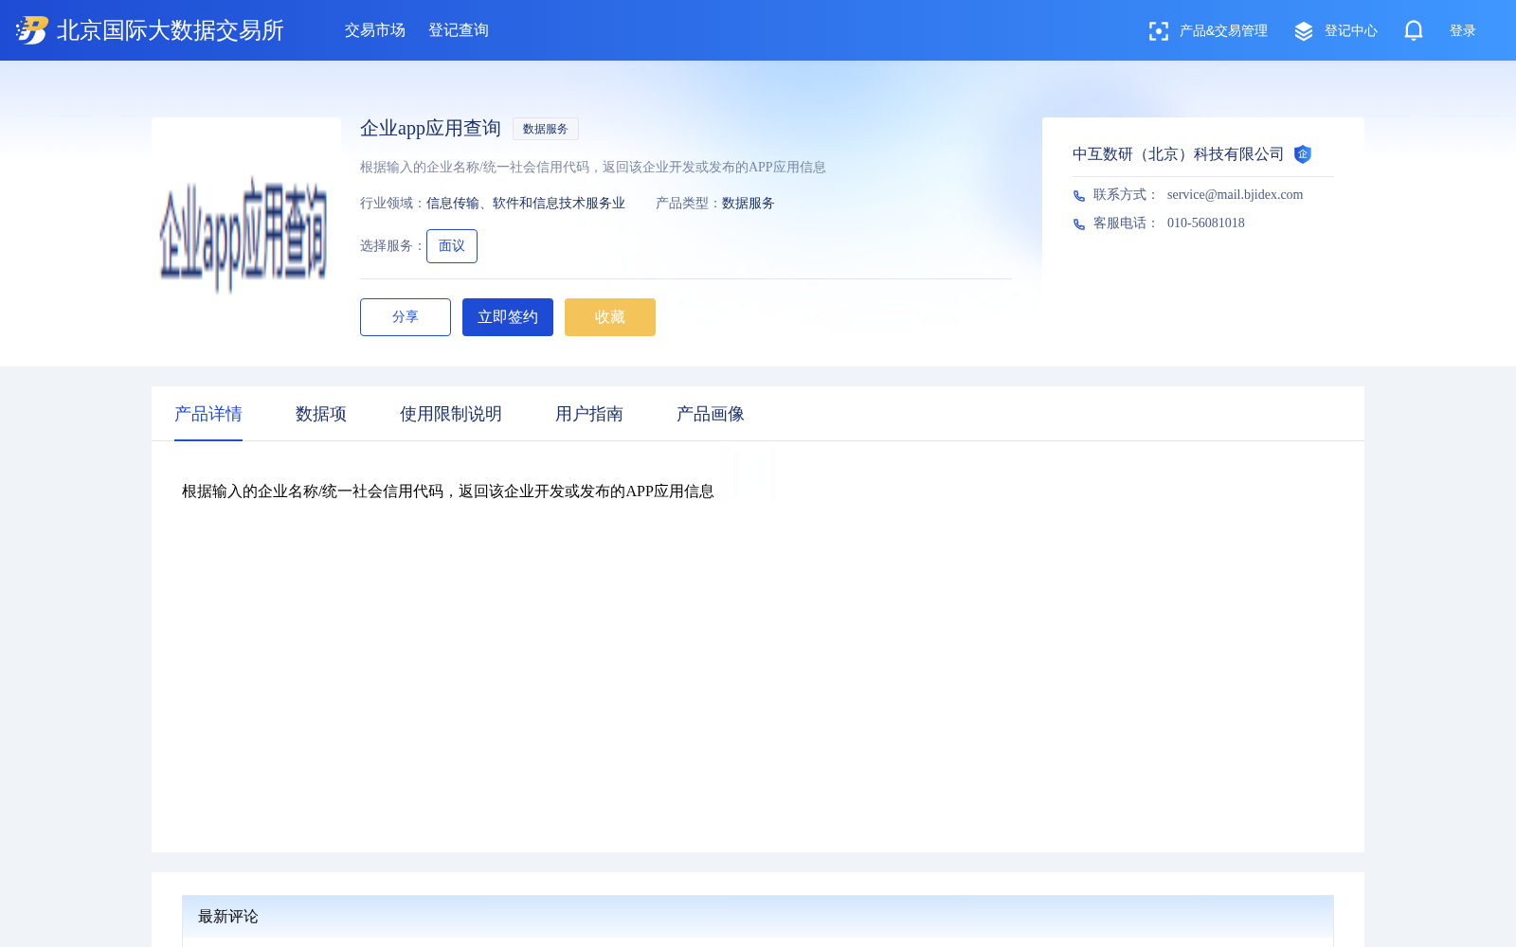
Task: Click industry value 信息传输、软件和信息技术服务业
Action: click(x=526, y=204)
